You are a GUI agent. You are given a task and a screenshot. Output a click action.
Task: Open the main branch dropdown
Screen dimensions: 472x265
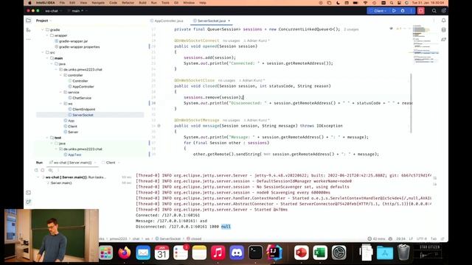click(x=77, y=11)
